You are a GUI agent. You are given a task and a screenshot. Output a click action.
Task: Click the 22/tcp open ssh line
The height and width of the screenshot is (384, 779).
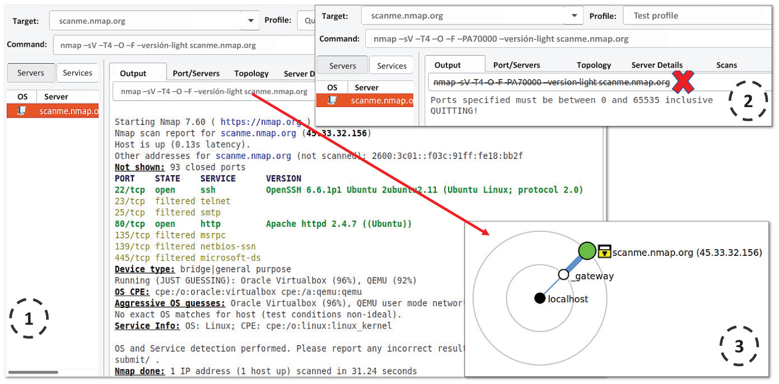(x=349, y=190)
